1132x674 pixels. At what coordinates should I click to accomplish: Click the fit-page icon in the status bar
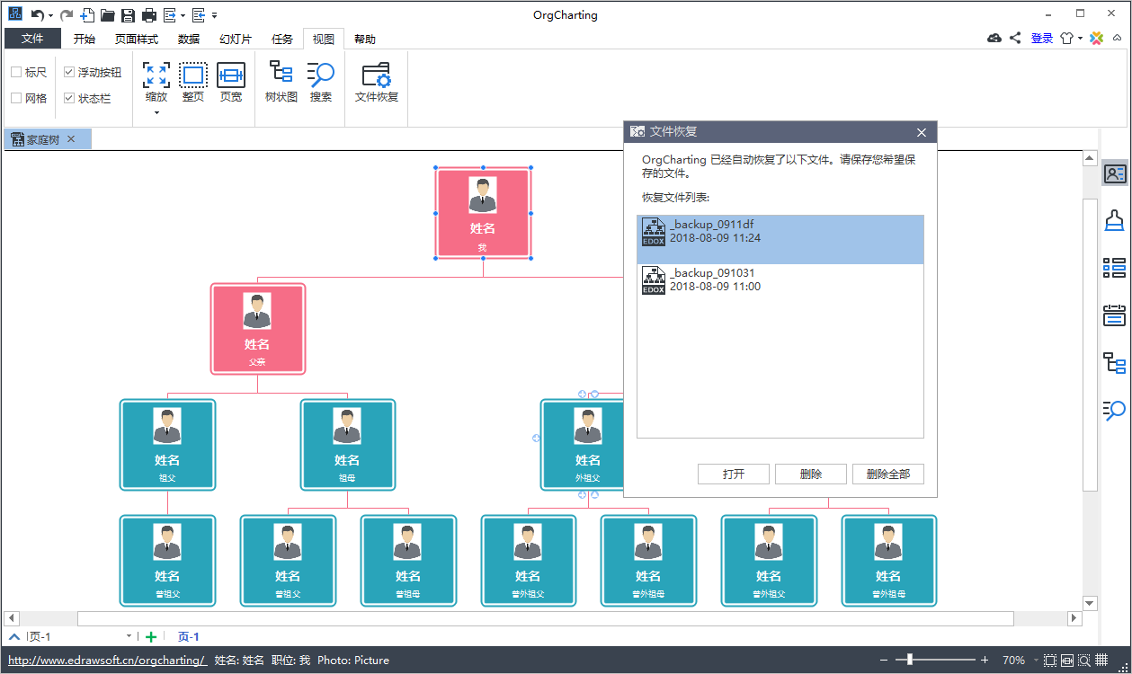(1050, 661)
